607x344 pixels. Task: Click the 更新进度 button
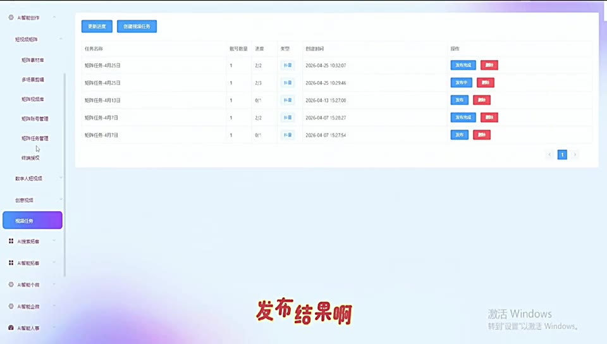tap(97, 27)
